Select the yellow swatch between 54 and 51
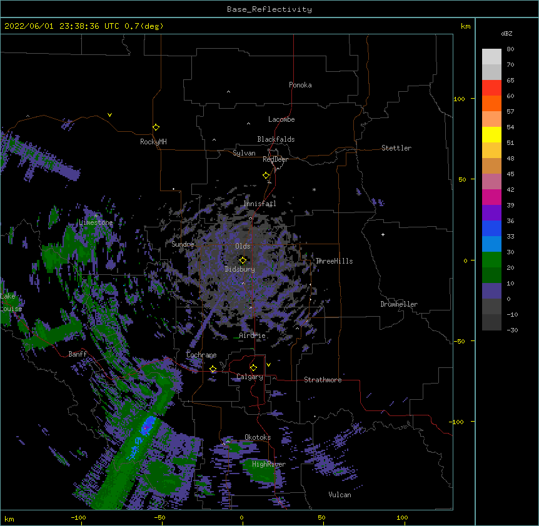Viewport: 539px width, 526px height. click(x=491, y=134)
